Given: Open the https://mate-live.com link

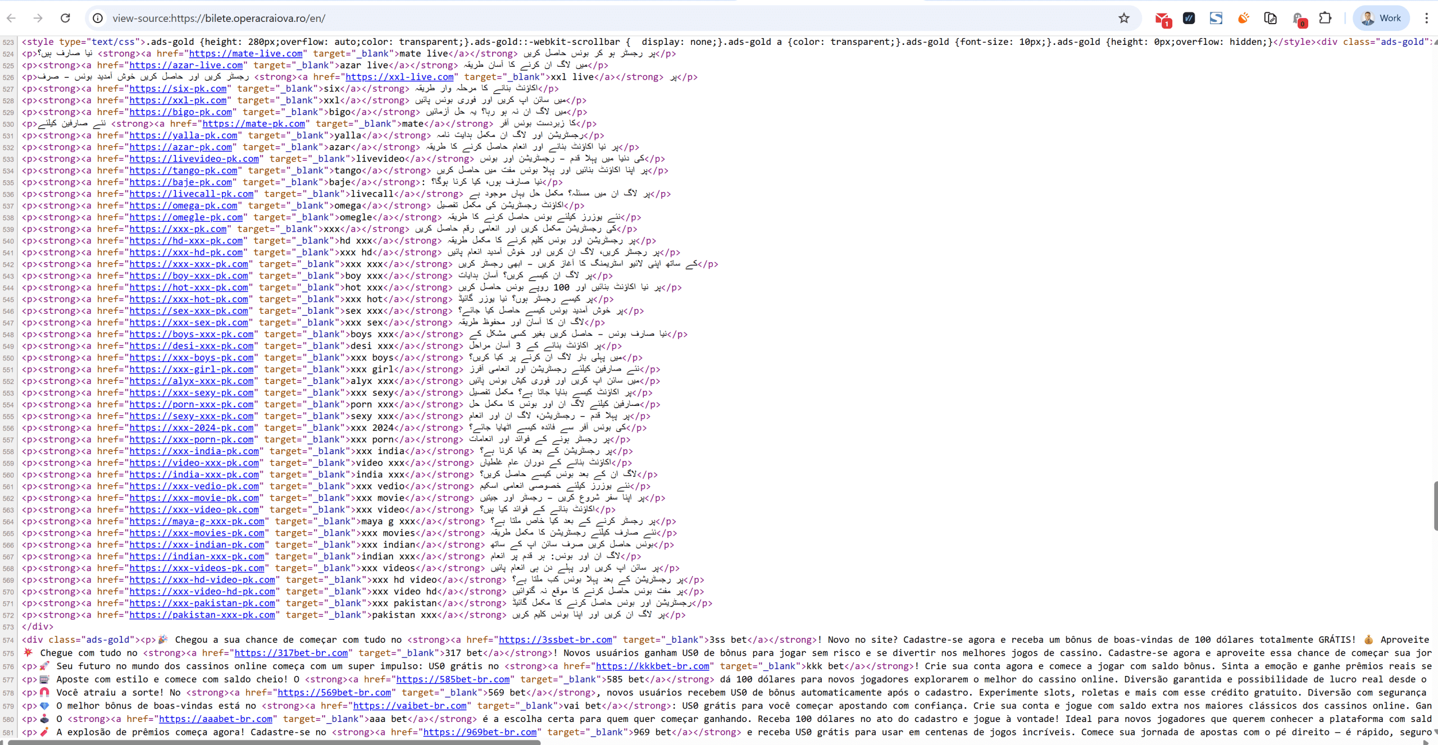Looking at the screenshot, I should pos(245,53).
